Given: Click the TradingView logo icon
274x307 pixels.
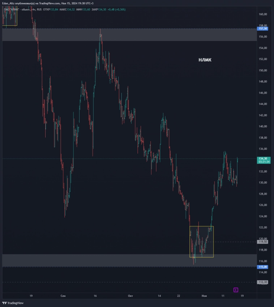Looking at the screenshot, I should click(5, 303).
